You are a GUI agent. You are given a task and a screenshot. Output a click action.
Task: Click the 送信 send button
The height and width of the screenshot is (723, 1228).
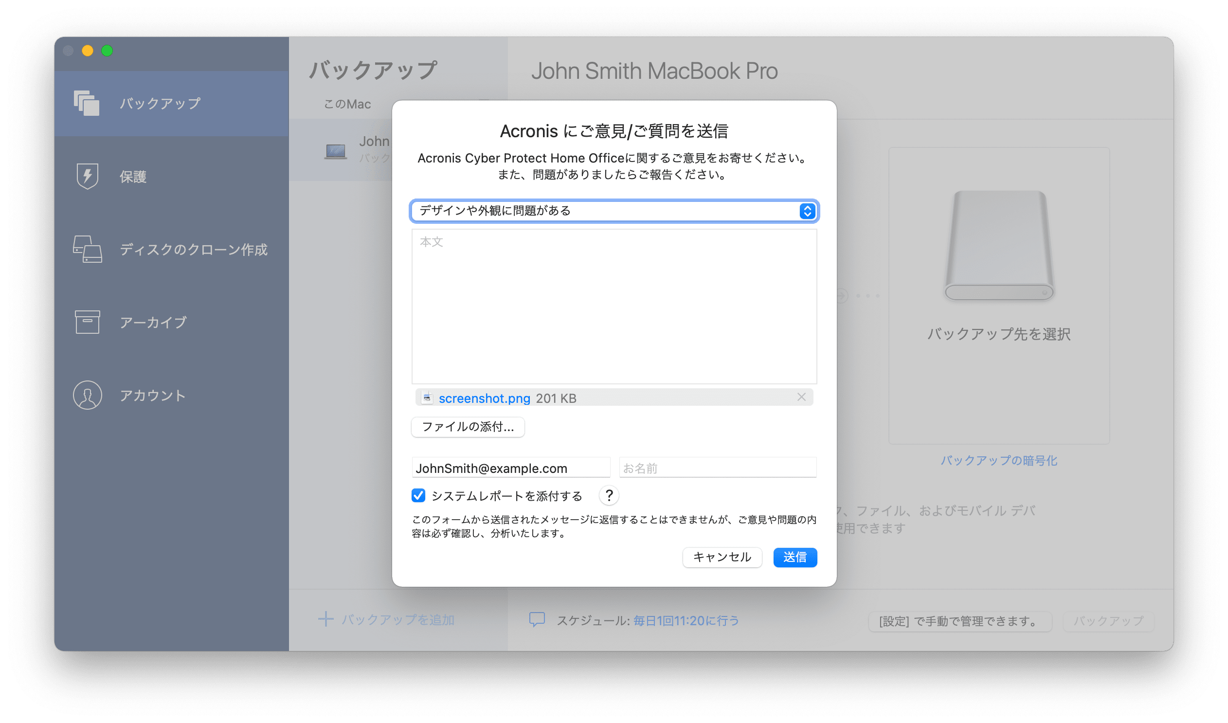click(795, 558)
